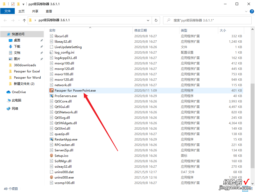Click the libcurl.dll file icon
The width and height of the screenshot is (255, 192).
(52, 36)
